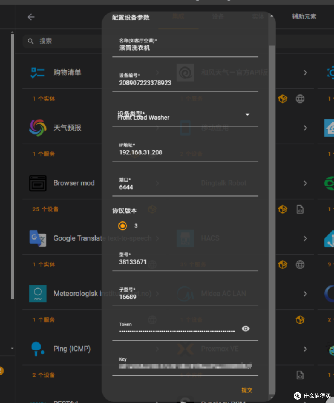Viewport: 334px width, 403px height.
Task: Click the 配置设备参数 dialog title
Action: pyautogui.click(x=131, y=17)
